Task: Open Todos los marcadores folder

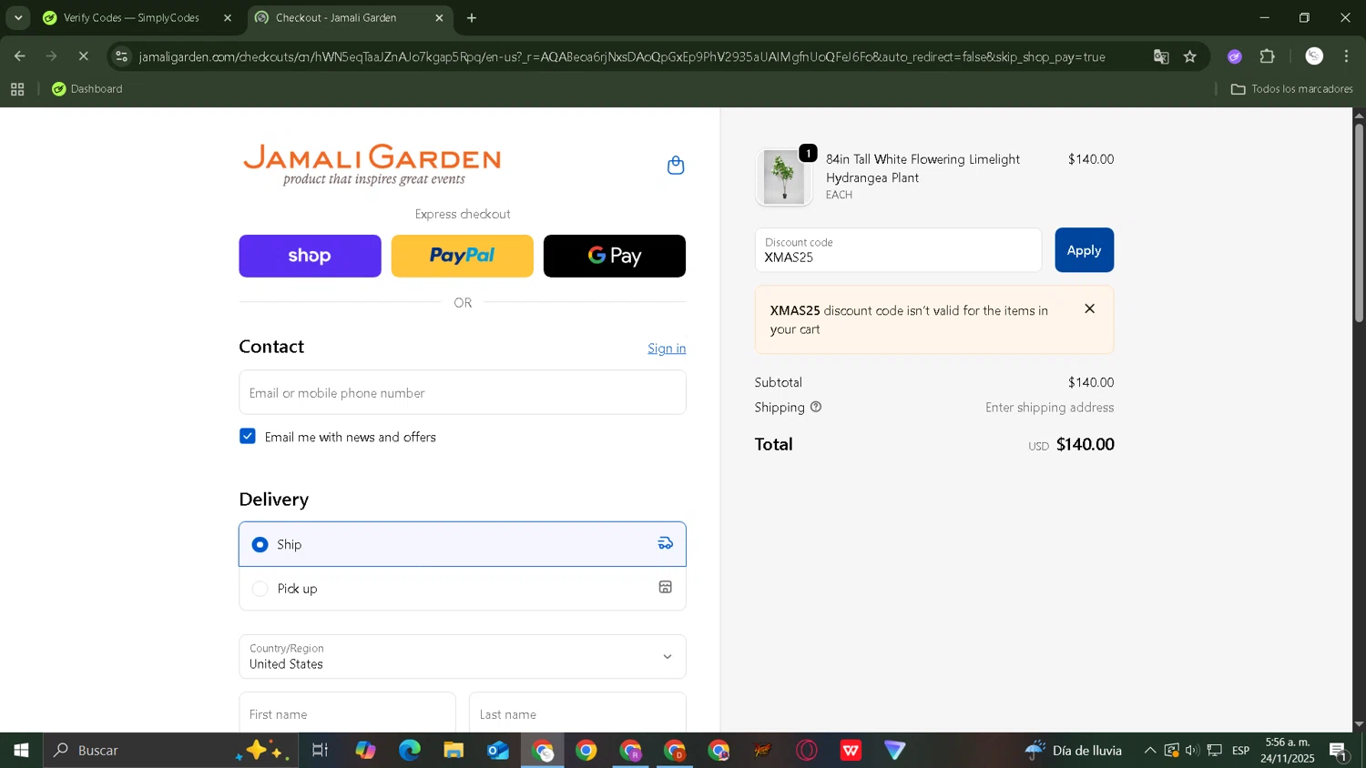Action: coord(1291,89)
